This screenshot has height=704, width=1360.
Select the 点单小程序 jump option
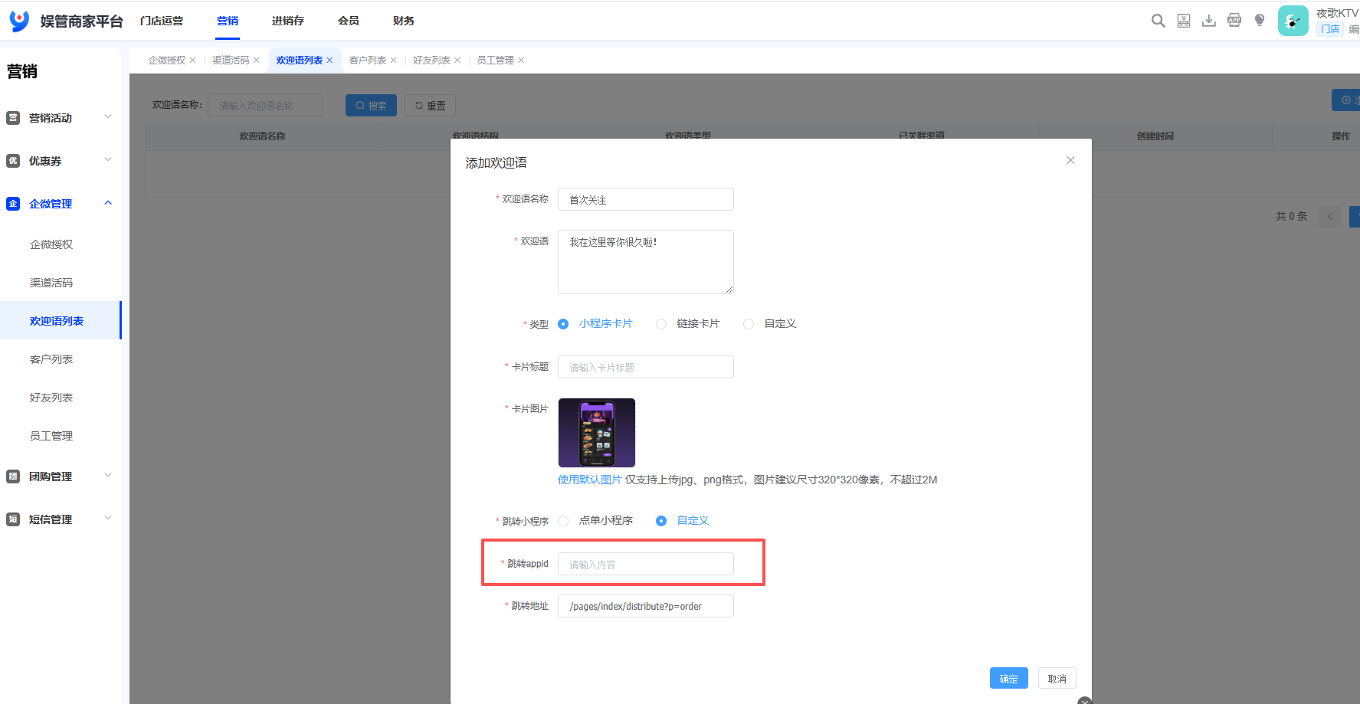point(564,520)
